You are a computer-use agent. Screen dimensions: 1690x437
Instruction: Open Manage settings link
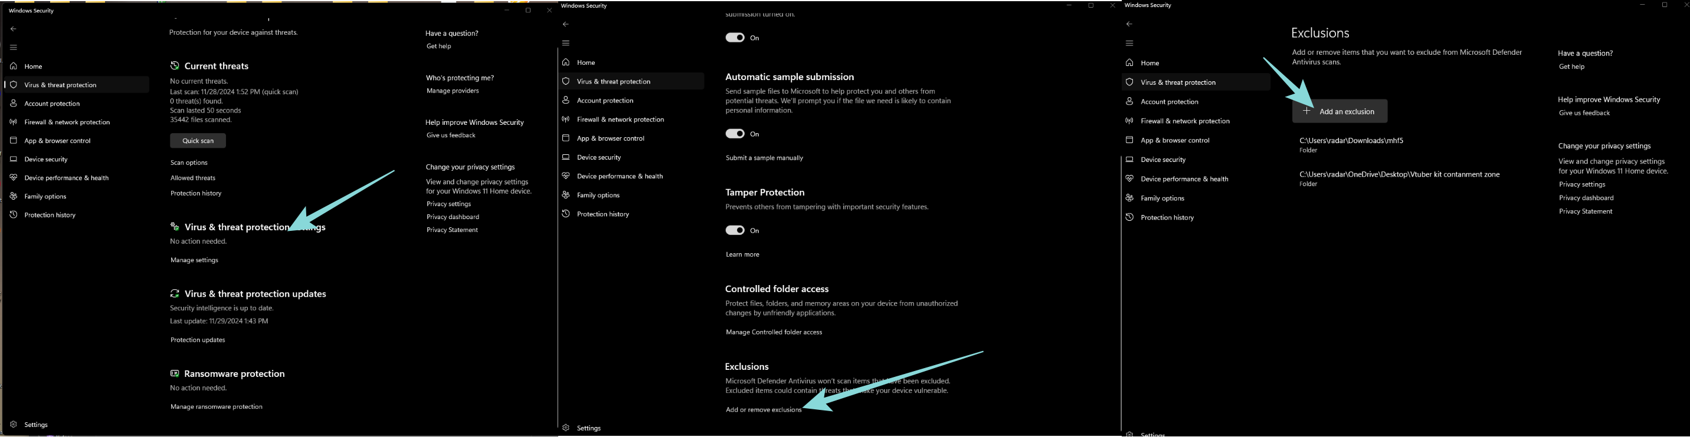pyautogui.click(x=194, y=260)
